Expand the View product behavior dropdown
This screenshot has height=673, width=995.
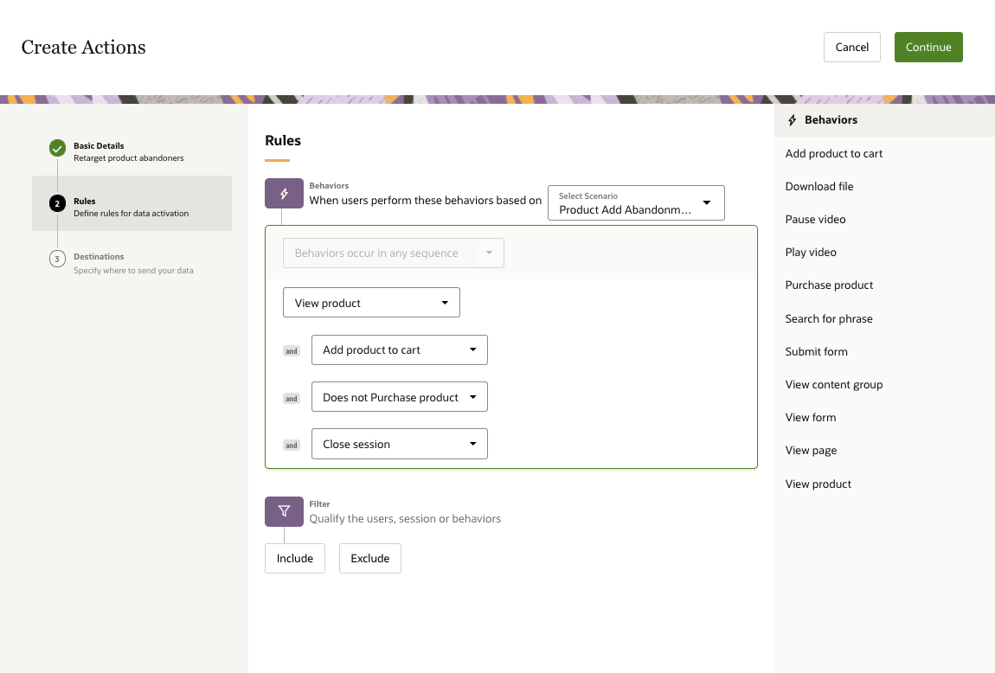[x=371, y=303]
